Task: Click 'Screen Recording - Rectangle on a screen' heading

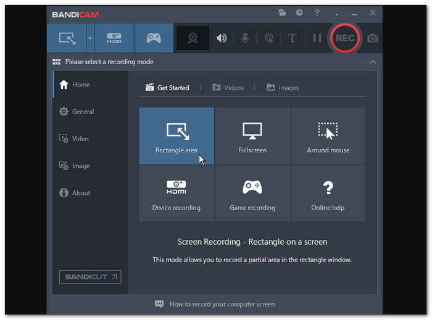Action: (x=252, y=242)
